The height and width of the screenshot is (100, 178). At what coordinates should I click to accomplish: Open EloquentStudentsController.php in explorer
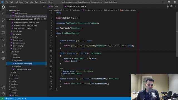click(x=27, y=22)
